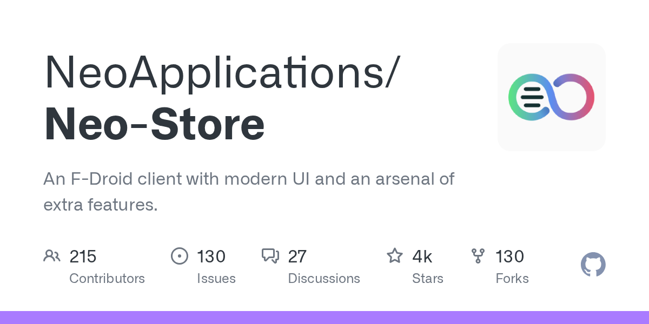Open the Neo-Store repository title

pyautogui.click(x=155, y=124)
